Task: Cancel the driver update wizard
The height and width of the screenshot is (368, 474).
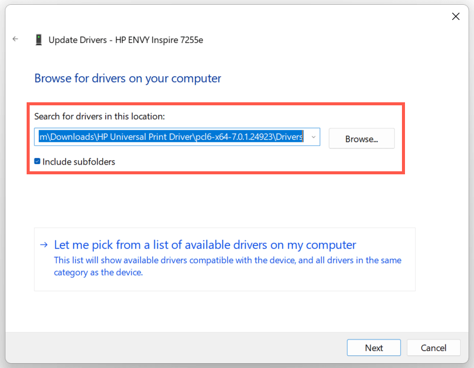Action: 433,348
